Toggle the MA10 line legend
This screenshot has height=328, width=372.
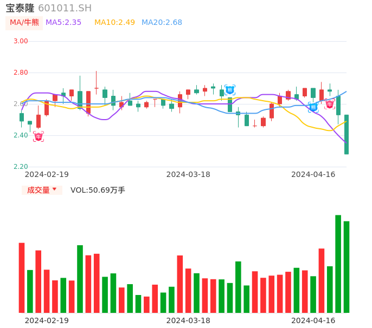pyautogui.click(x=114, y=23)
